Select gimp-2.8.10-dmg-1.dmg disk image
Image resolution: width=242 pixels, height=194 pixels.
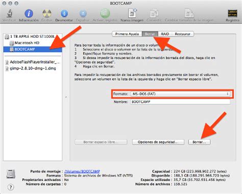(x=33, y=68)
